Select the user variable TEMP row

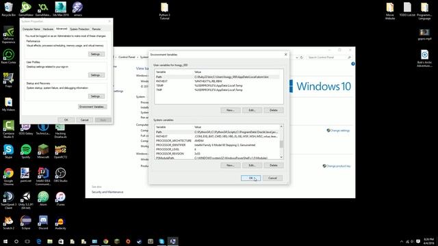coord(217,85)
